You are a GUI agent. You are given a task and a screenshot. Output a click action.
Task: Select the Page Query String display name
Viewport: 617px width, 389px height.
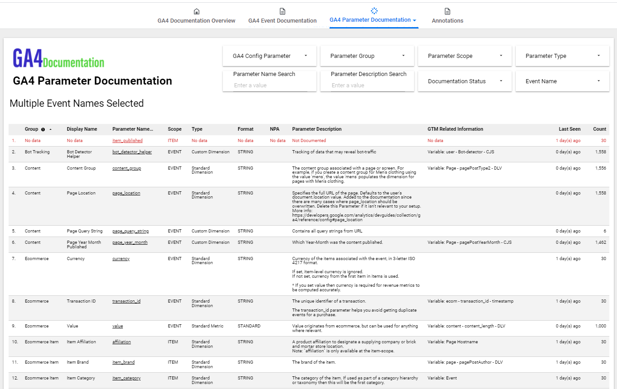click(x=85, y=231)
